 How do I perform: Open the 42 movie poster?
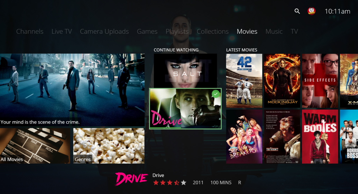[x=244, y=81]
